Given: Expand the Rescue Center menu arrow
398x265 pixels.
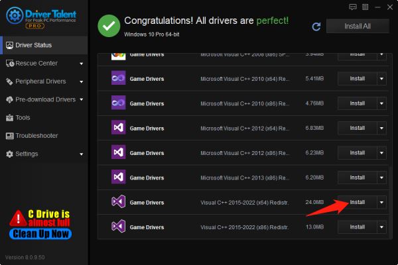Looking at the screenshot, I should click(81, 64).
